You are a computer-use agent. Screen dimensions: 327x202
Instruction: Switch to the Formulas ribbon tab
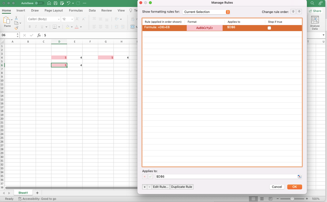[76, 10]
